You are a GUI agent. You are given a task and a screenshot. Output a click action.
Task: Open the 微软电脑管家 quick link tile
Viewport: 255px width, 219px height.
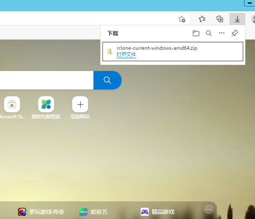pyautogui.click(x=46, y=105)
